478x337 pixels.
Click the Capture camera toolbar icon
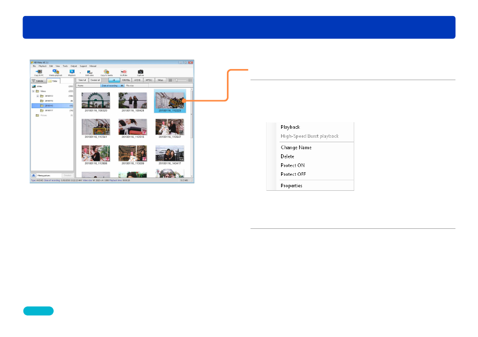[x=140, y=73]
